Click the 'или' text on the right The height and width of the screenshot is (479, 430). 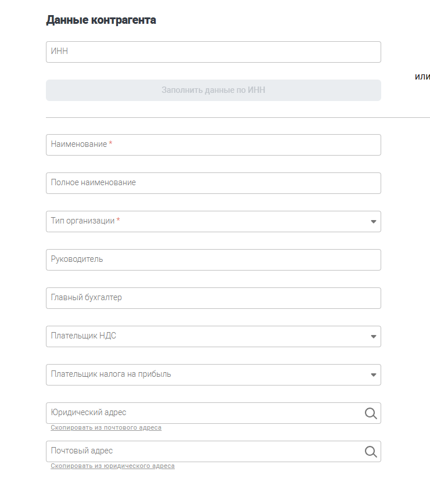click(x=422, y=77)
